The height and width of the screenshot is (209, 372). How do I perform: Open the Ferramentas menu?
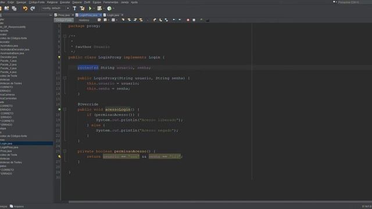click(x=110, y=2)
